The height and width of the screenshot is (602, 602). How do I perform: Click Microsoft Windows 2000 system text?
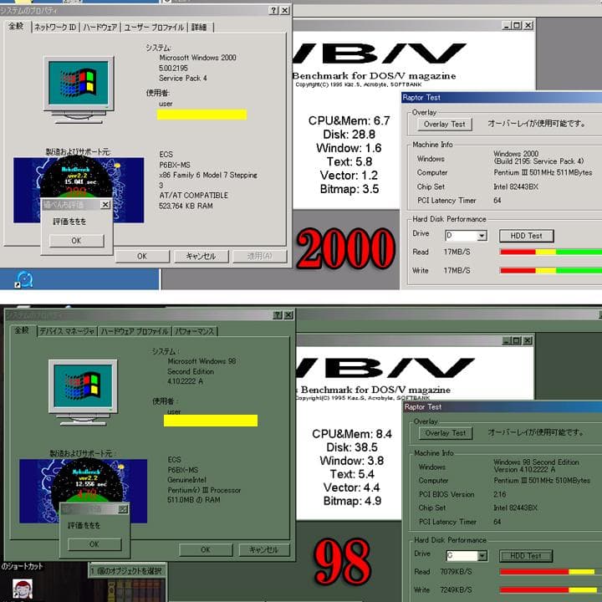[197, 58]
